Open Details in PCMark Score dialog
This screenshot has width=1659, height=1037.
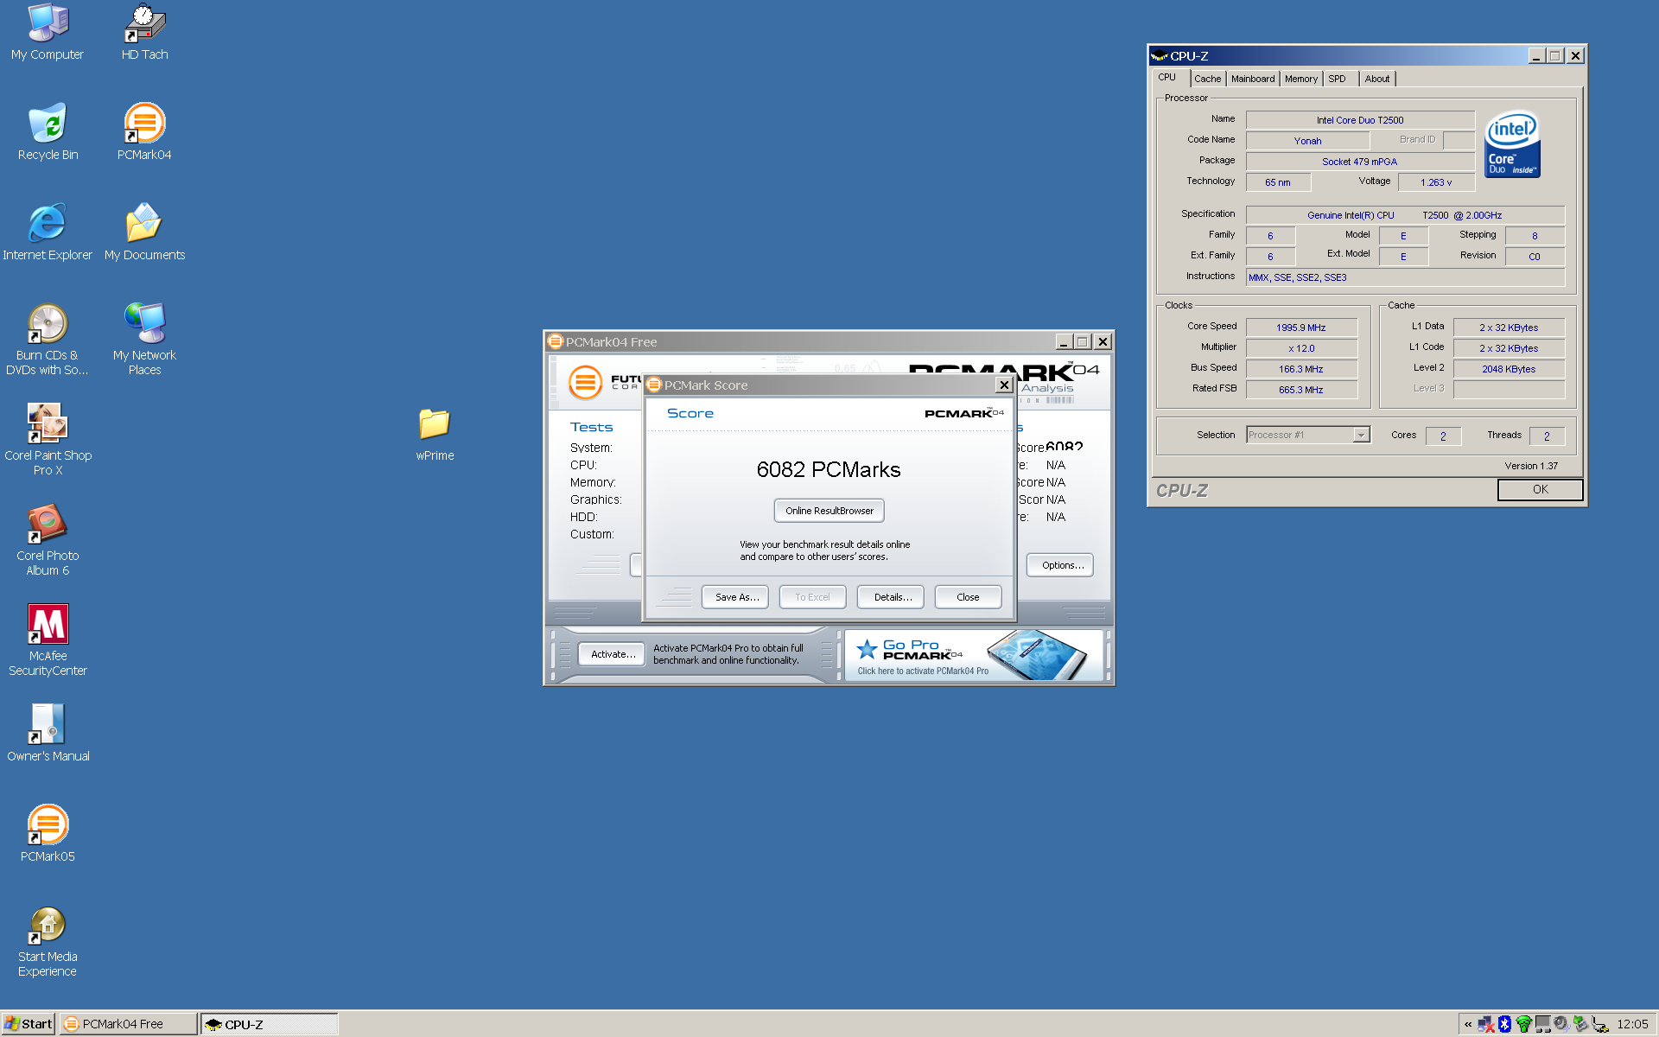click(891, 597)
